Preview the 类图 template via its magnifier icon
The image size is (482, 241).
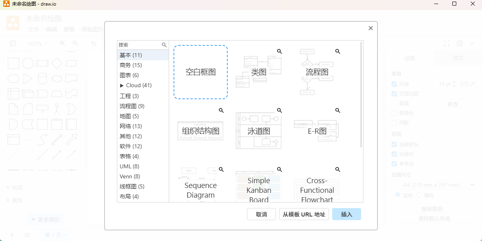279,51
